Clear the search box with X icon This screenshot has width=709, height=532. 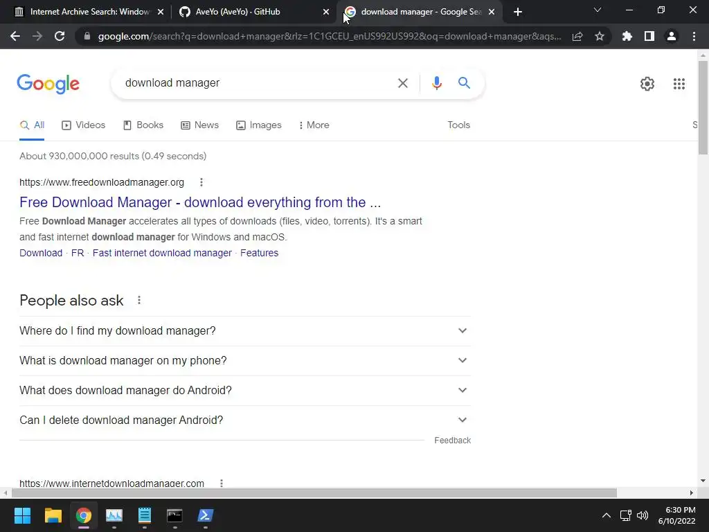(402, 83)
